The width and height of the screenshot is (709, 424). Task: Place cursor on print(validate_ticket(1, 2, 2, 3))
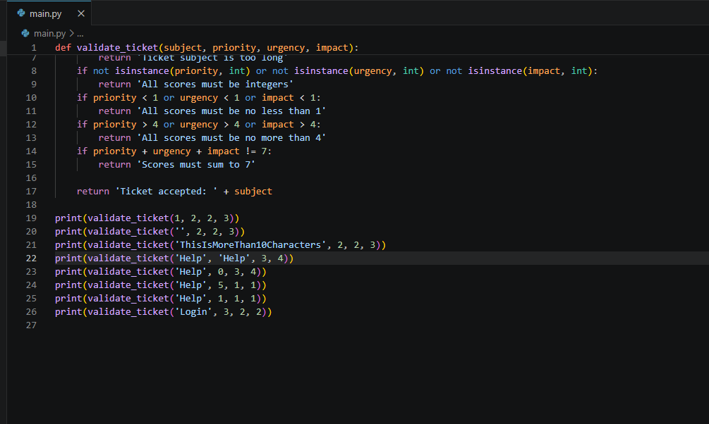[147, 218]
